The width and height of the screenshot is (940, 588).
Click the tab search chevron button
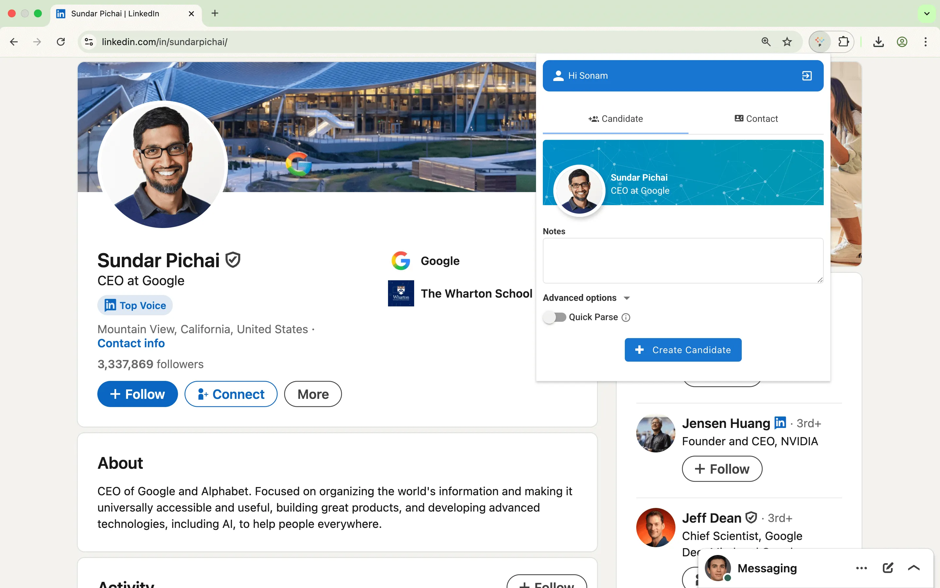coord(927,14)
